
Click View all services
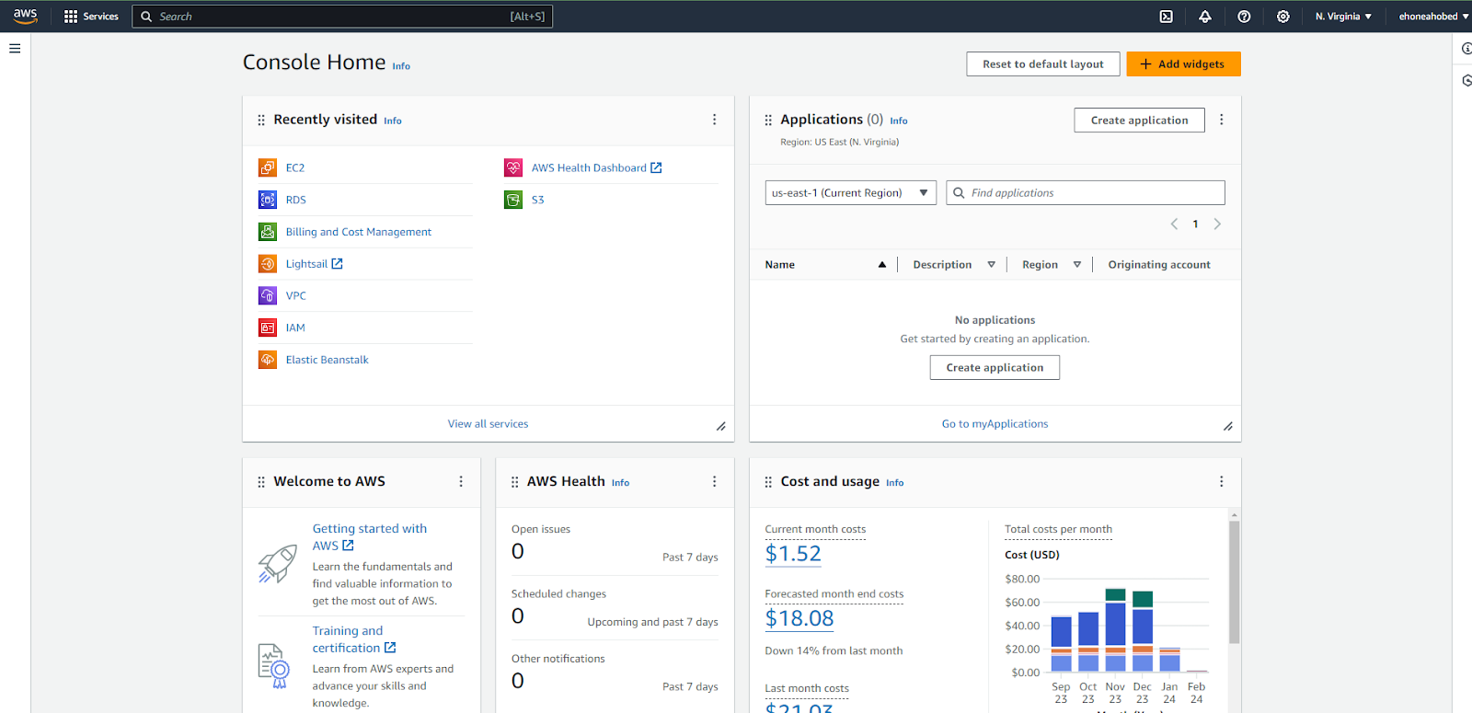[489, 424]
